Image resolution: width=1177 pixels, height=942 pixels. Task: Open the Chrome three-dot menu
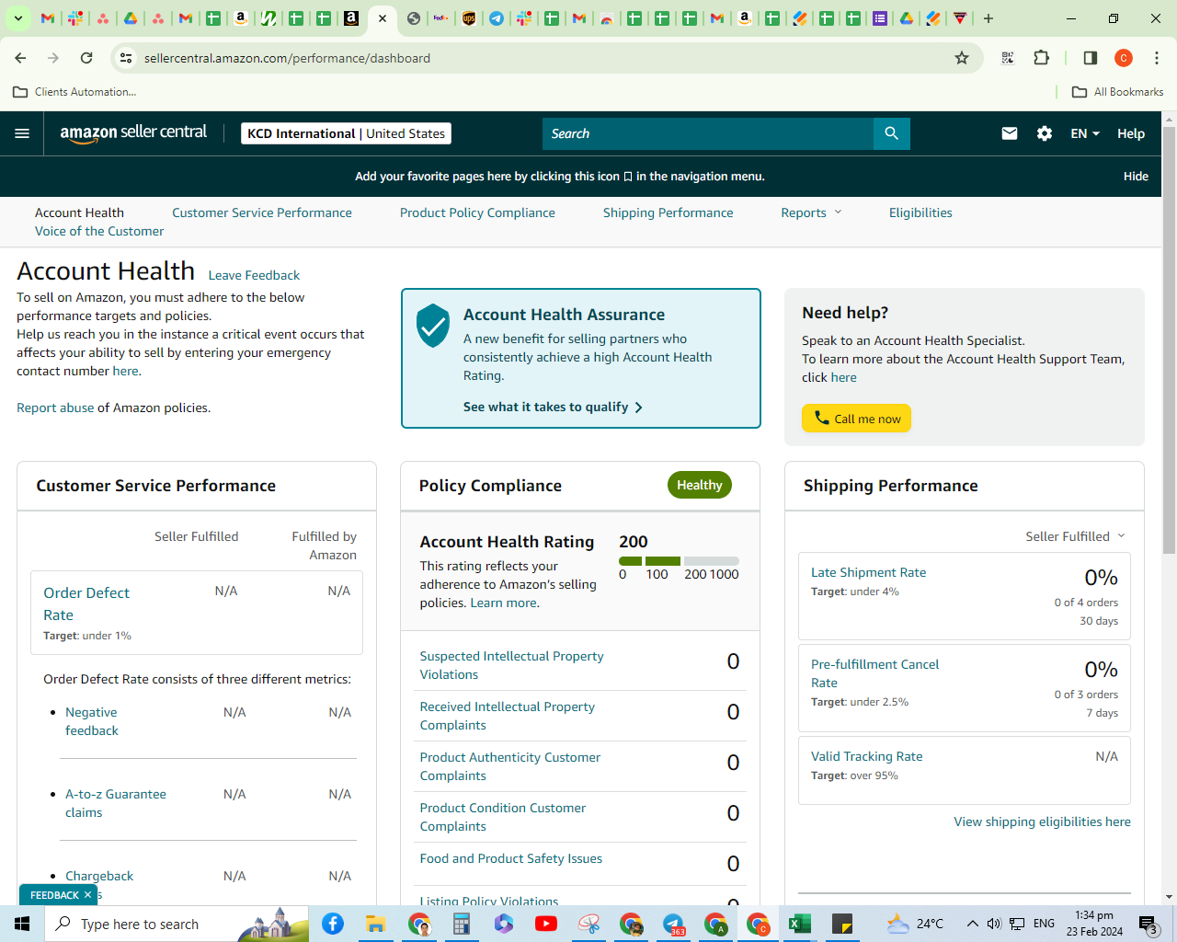coord(1157,58)
